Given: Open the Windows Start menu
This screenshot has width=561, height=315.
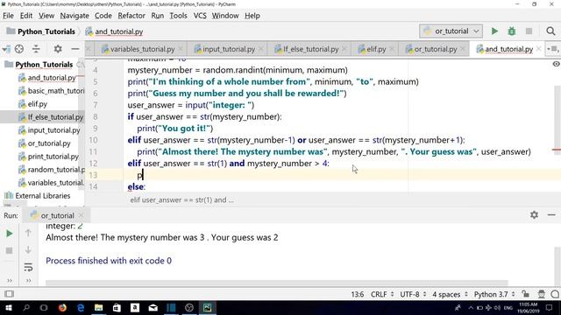Looking at the screenshot, I should click(x=8, y=307).
